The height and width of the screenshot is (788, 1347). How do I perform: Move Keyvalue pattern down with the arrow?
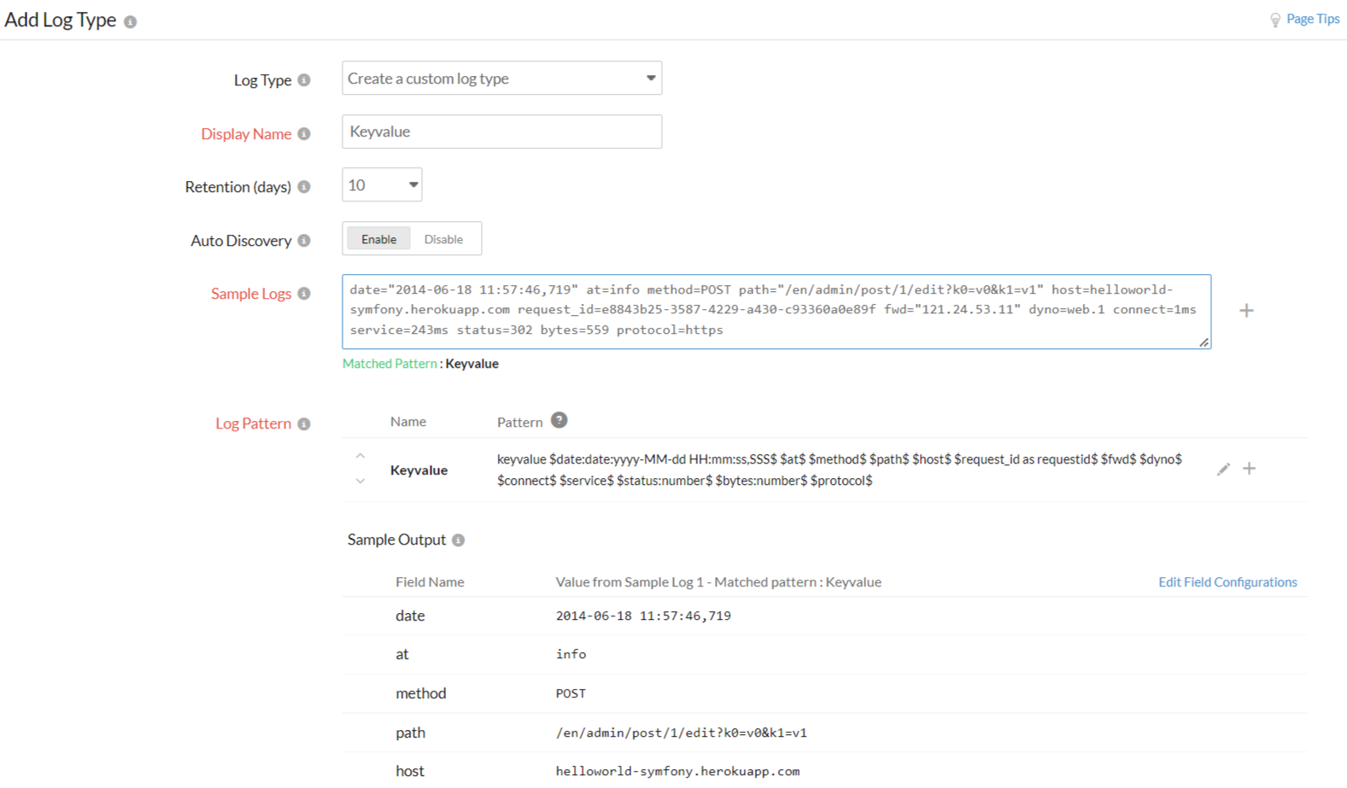click(360, 482)
